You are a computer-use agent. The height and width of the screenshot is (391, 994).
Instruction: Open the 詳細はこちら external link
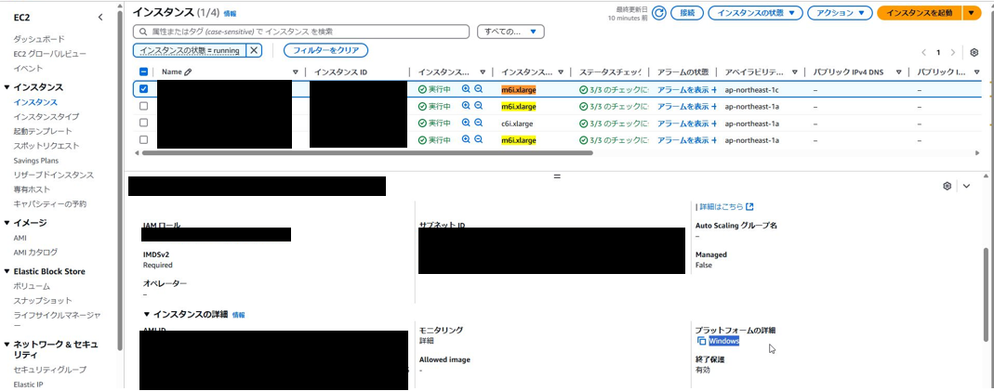(725, 206)
